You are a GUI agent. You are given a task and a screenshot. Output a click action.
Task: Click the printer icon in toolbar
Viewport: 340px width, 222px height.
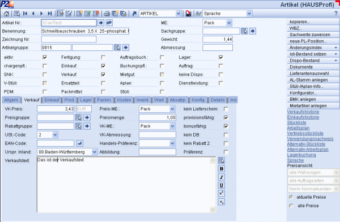click(107, 14)
